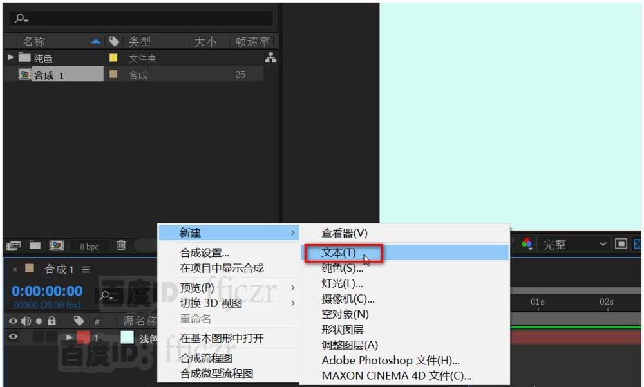Expand the 纯色 folder in project panel
Image resolution: width=644 pixels, height=387 pixels.
point(10,57)
